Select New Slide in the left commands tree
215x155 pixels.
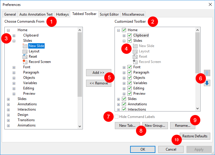[36, 46]
